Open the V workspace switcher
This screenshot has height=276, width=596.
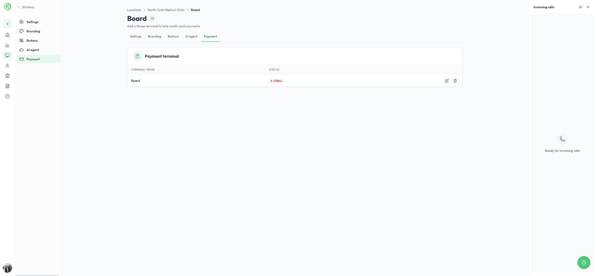pyautogui.click(x=7, y=24)
